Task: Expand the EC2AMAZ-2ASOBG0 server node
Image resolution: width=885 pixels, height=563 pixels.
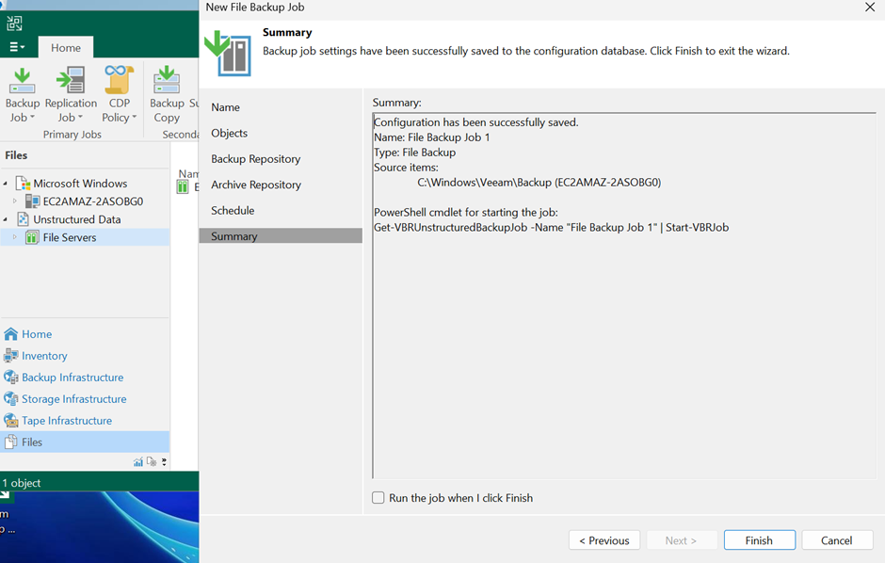Action: click(x=15, y=201)
